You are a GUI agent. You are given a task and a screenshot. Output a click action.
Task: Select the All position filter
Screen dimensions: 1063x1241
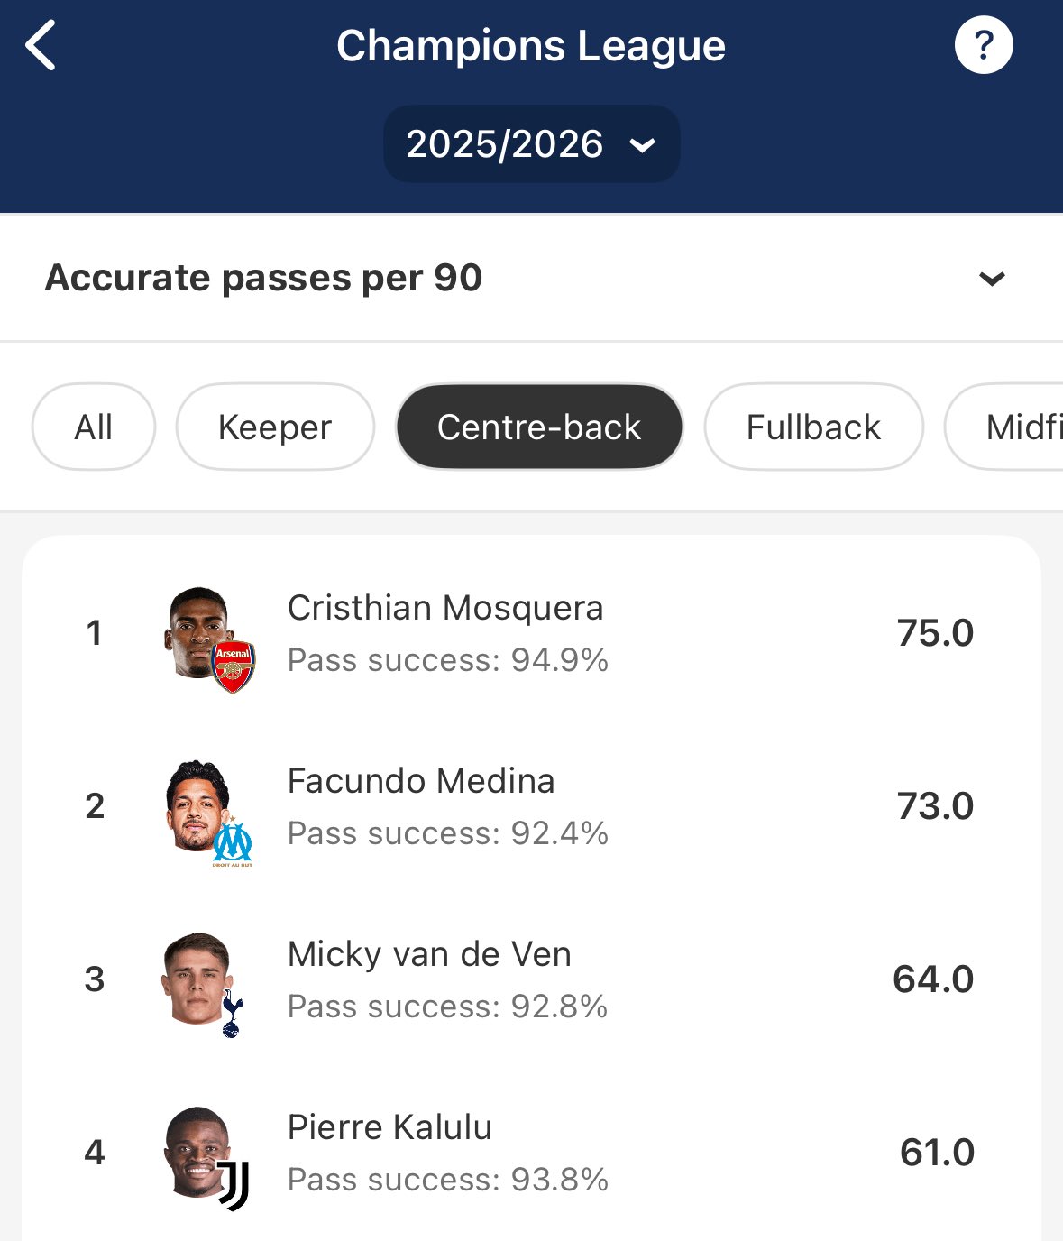pos(94,427)
